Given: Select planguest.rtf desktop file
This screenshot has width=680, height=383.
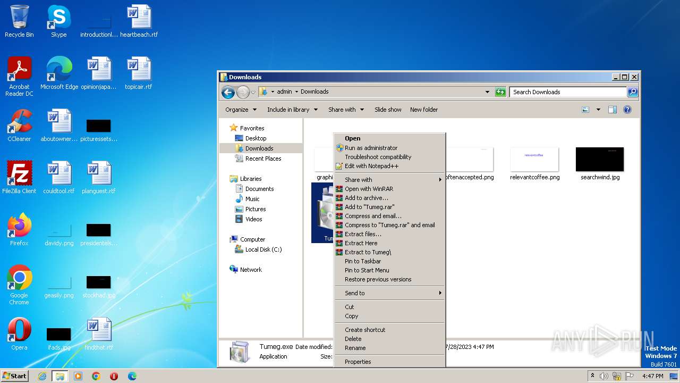Looking at the screenshot, I should click(99, 178).
